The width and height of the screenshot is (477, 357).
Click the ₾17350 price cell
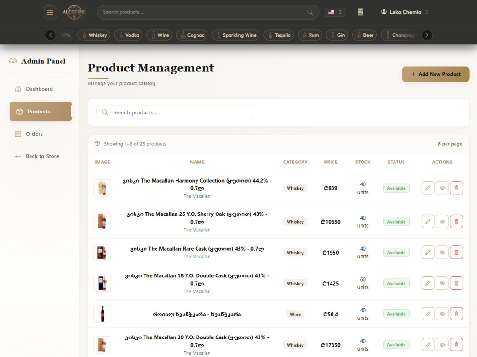point(331,345)
